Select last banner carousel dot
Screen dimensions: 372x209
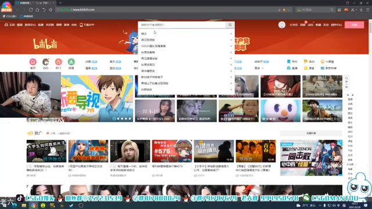coord(130,118)
